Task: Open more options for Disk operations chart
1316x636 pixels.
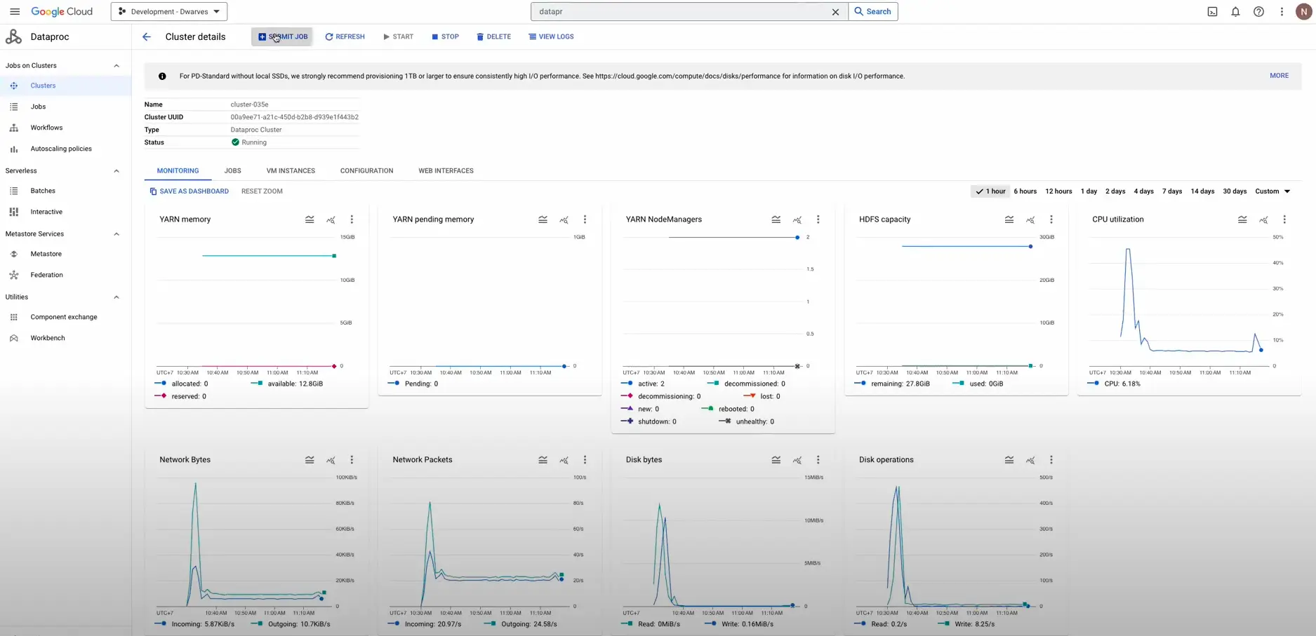Action: tap(1051, 460)
